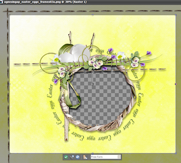Click the Free form combo box field

105,157
